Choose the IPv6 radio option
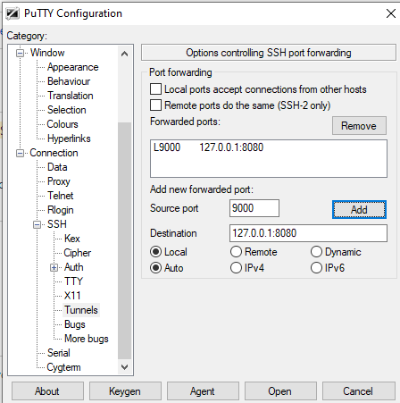The image size is (400, 403). [316, 268]
